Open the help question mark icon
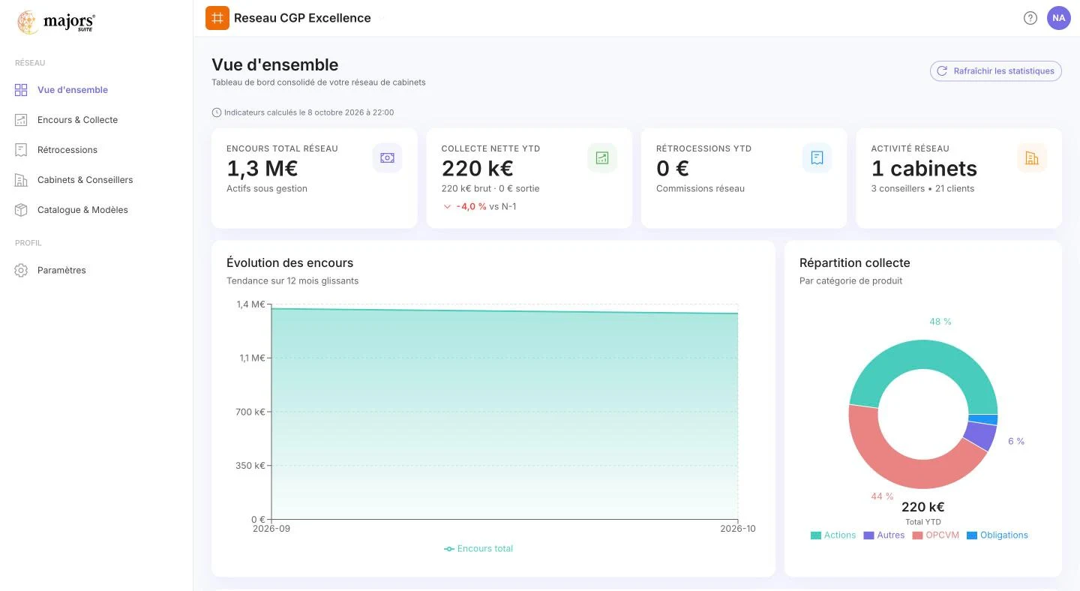The image size is (1080, 591). 1030,18
